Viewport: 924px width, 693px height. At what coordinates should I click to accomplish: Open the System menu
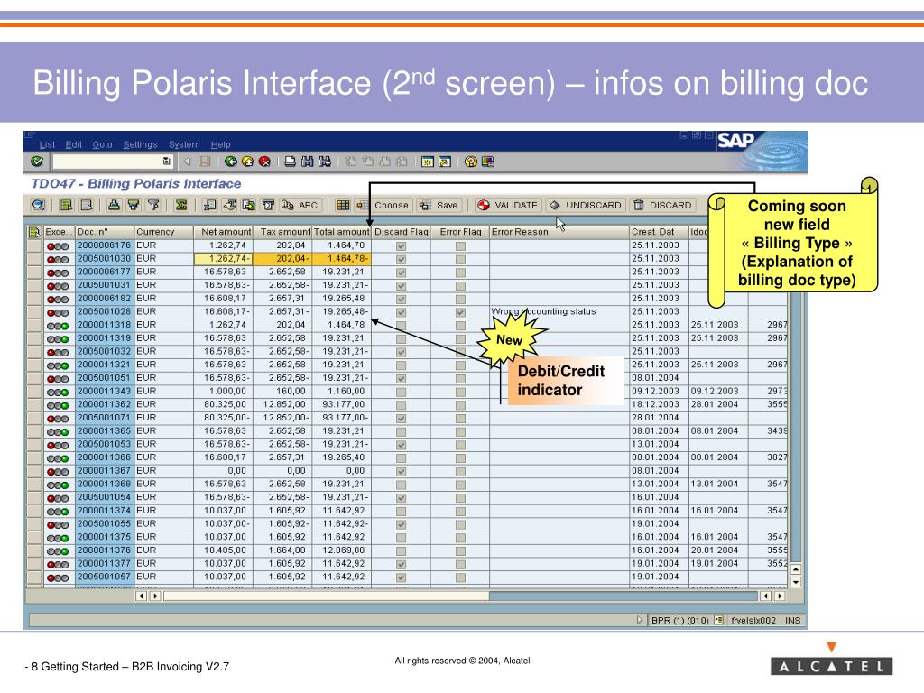click(x=184, y=144)
